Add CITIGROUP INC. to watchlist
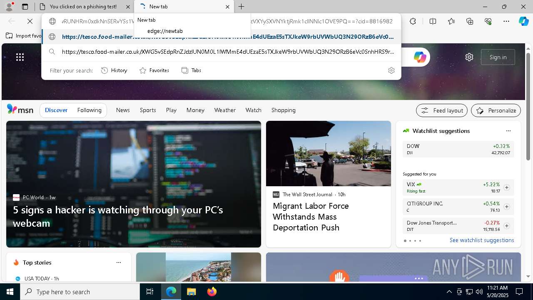Screen dimensions: 533x300 click(506, 207)
